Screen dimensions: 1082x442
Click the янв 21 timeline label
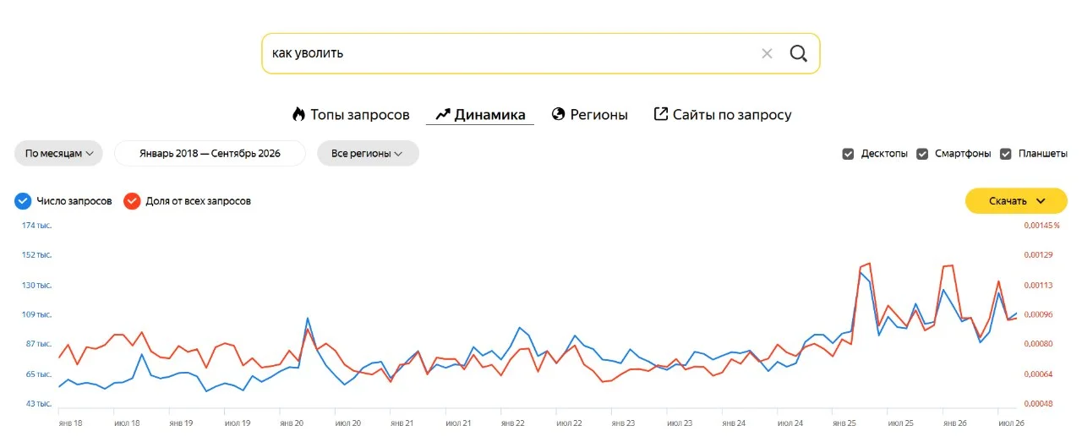click(403, 423)
